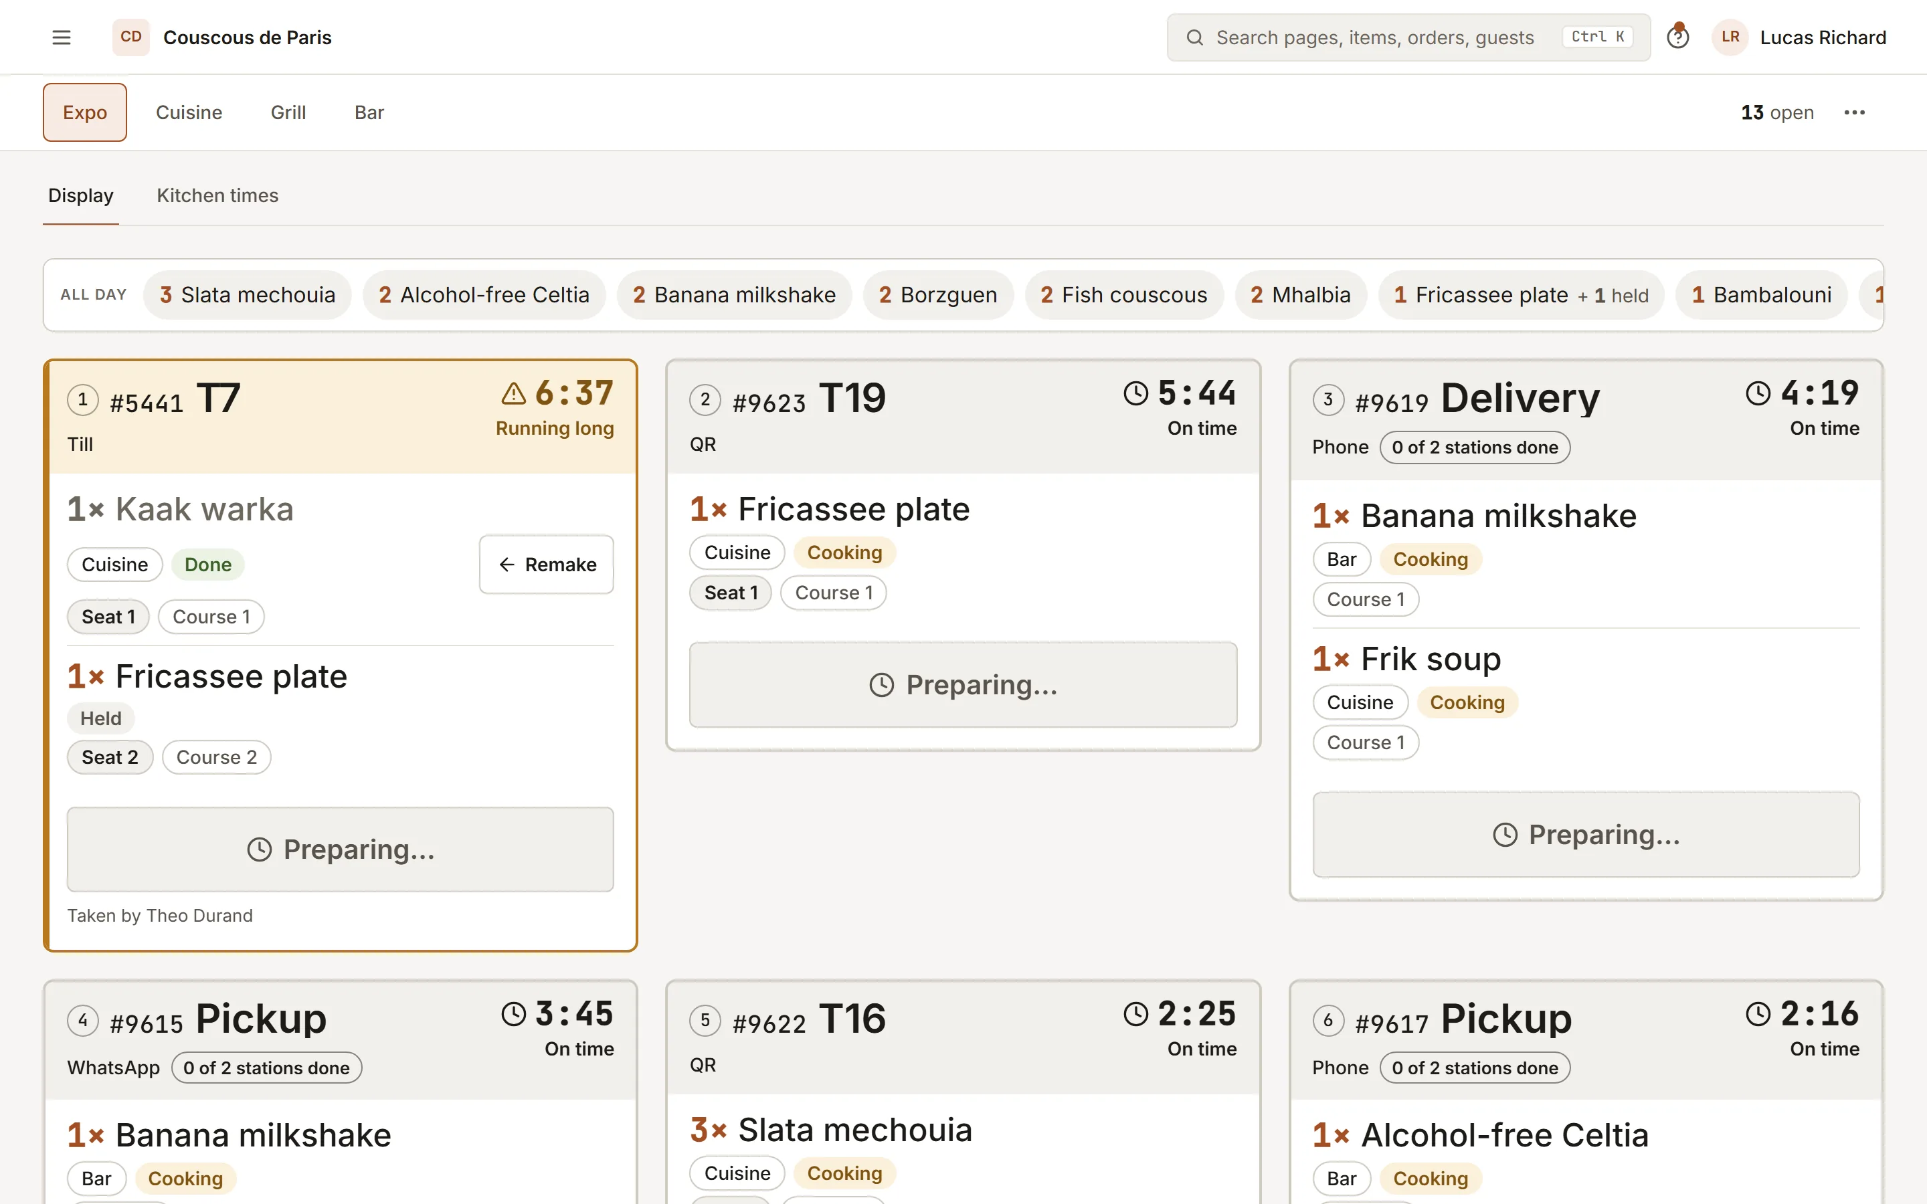Switch to the Bar station tab
Screen dimensions: 1927x1204
[x=369, y=112]
